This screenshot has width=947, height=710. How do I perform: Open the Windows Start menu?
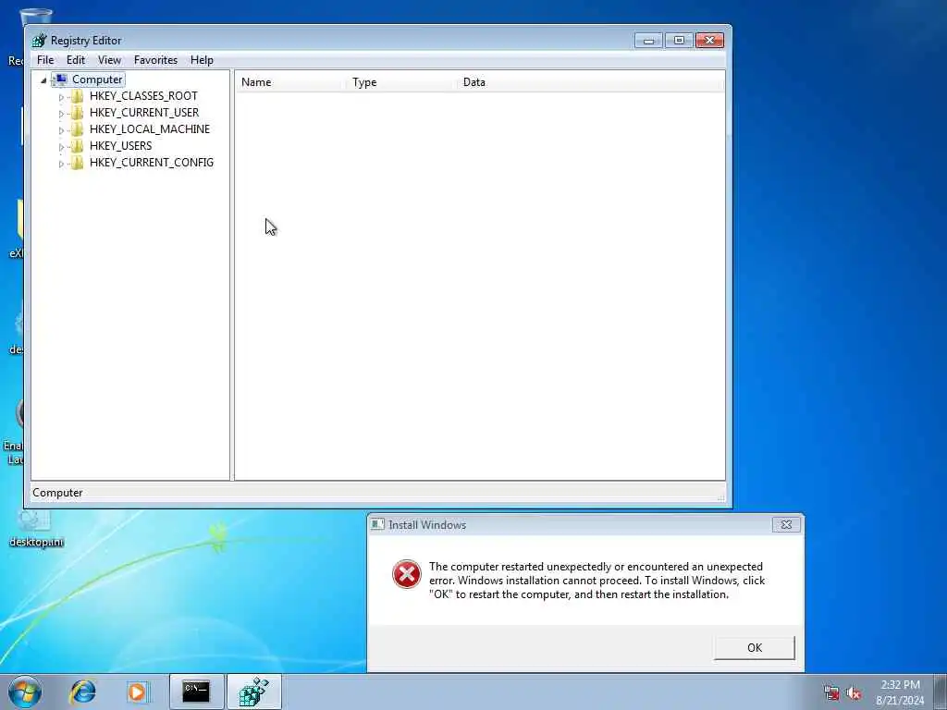click(25, 692)
